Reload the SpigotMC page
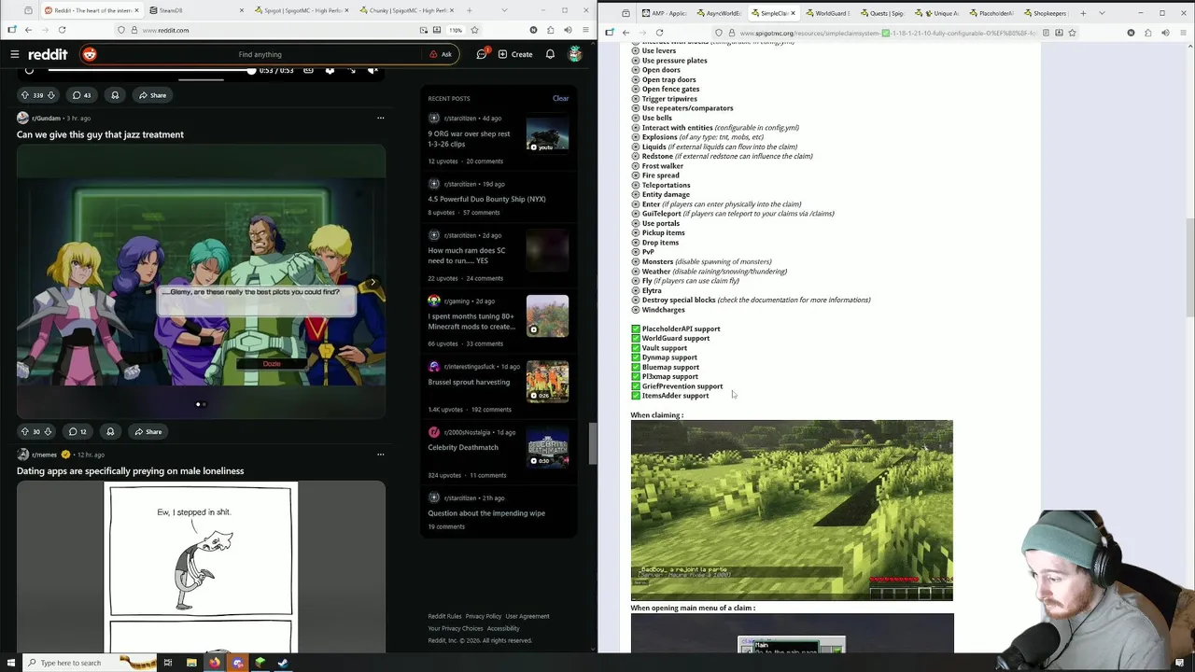This screenshot has width=1195, height=672. coord(659,33)
